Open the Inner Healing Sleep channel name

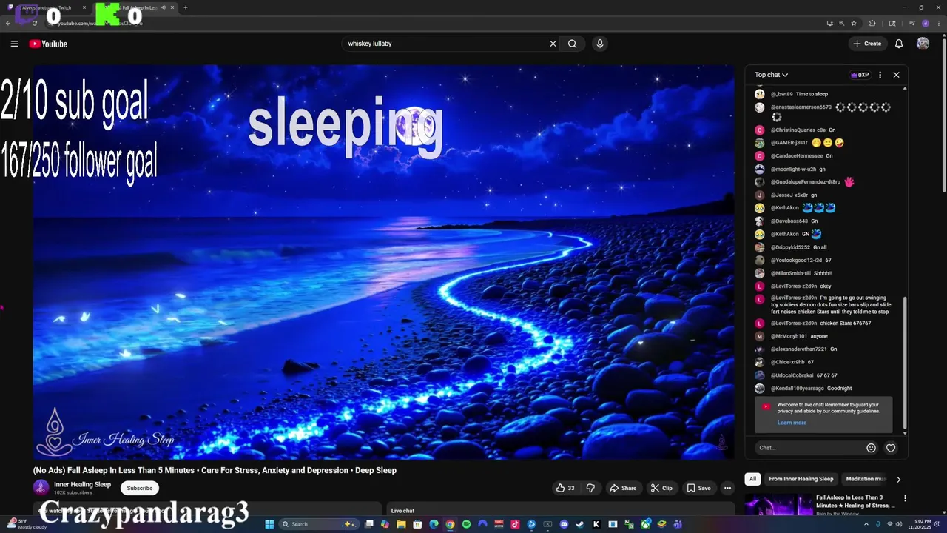tap(82, 484)
